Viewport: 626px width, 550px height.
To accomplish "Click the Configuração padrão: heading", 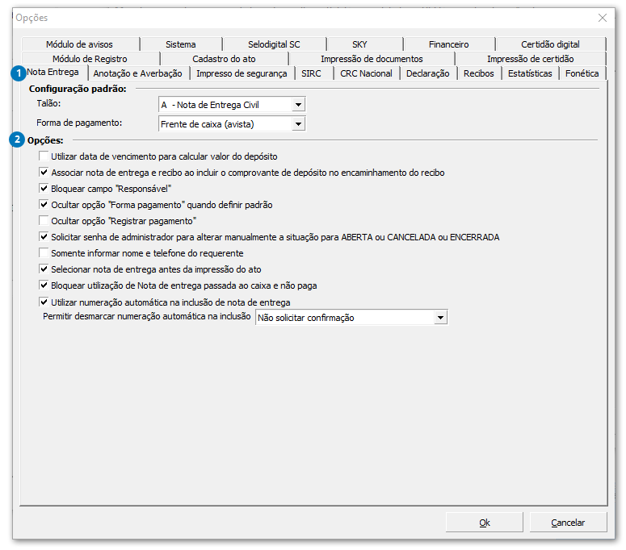I will [x=78, y=89].
